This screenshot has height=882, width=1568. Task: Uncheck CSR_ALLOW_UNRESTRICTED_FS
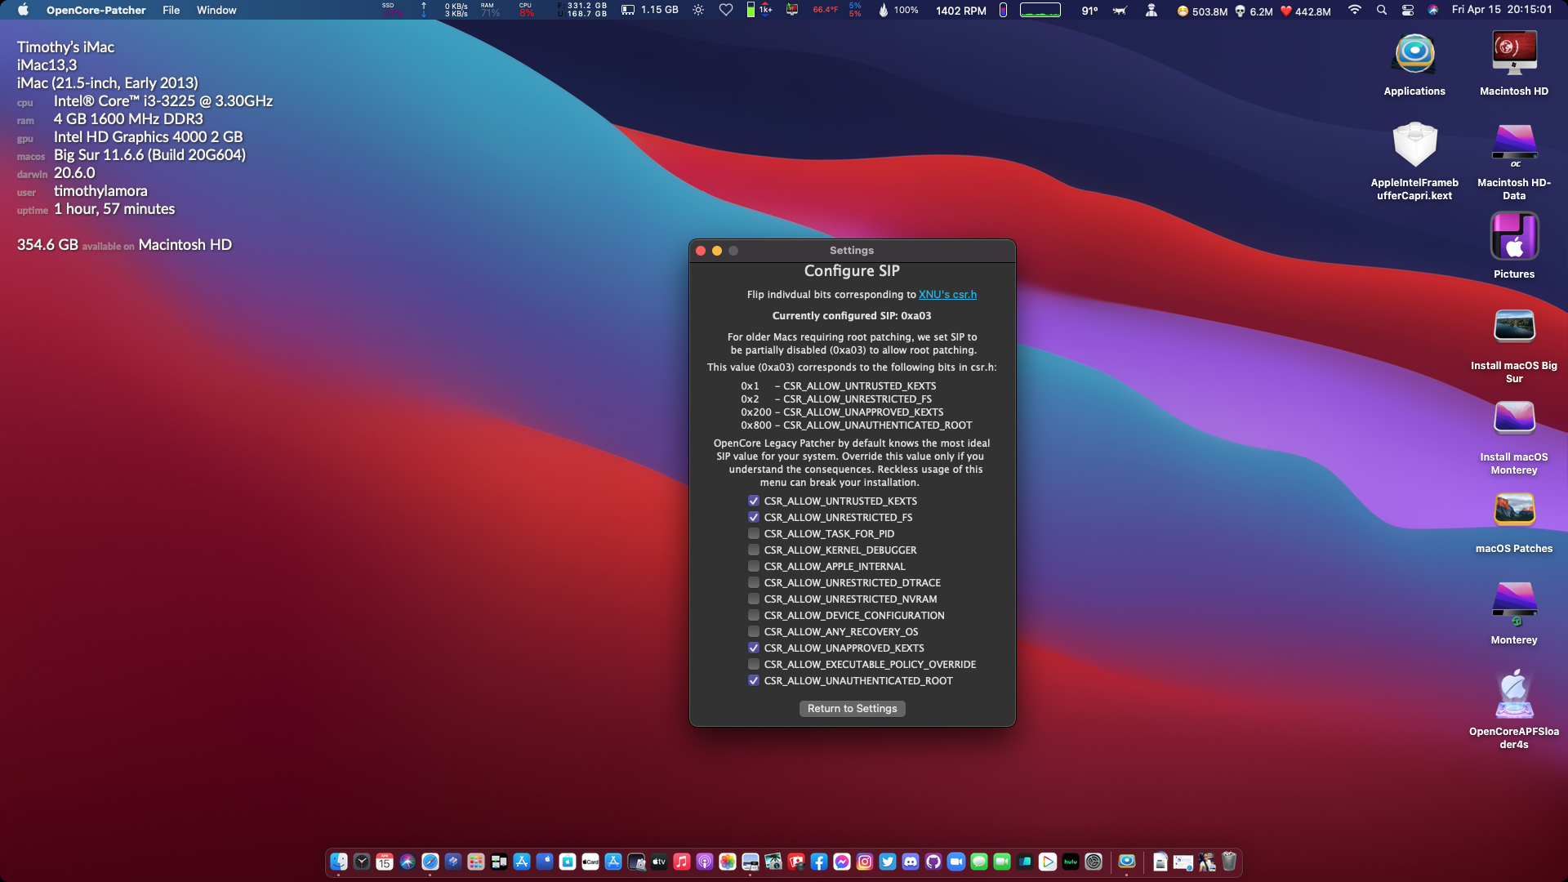tap(754, 517)
